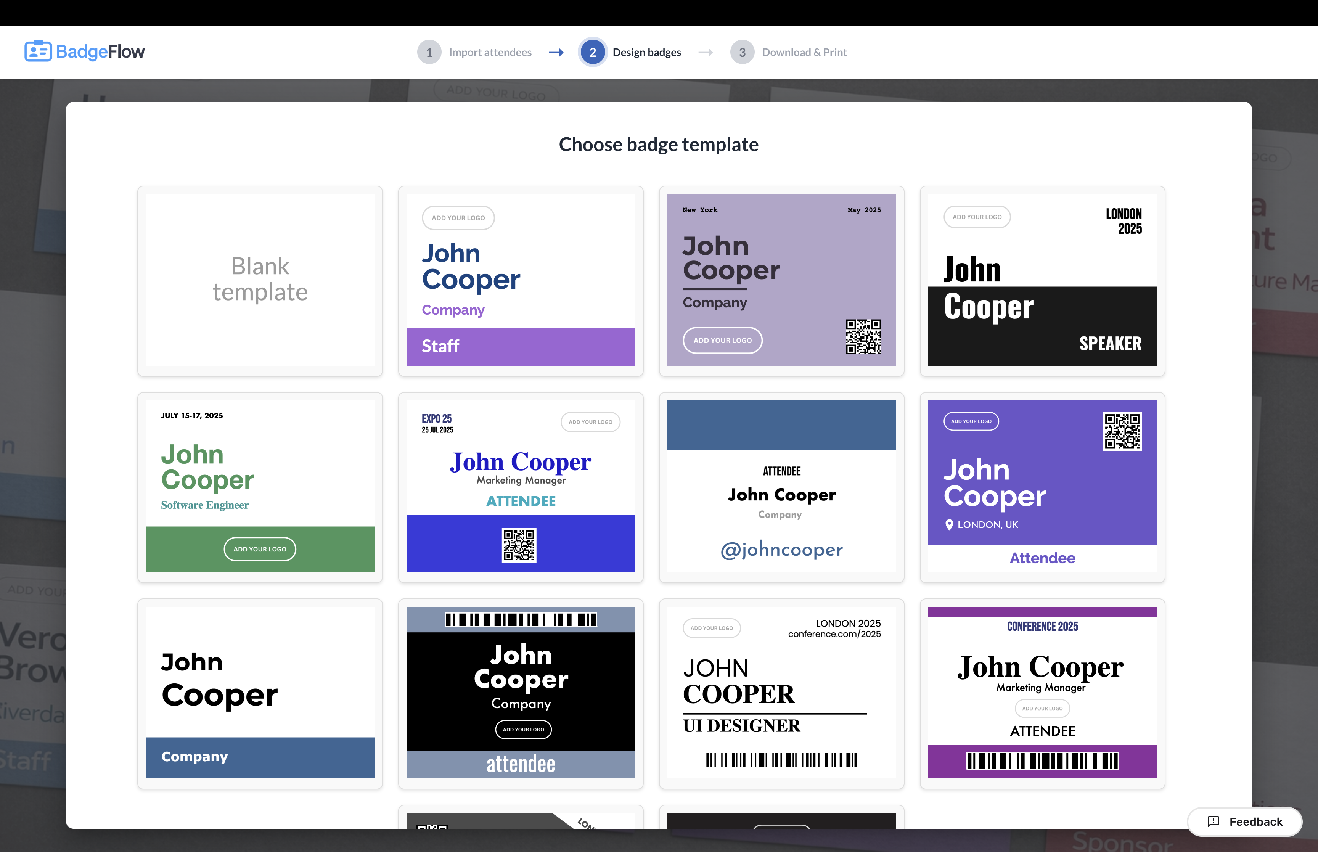Click ADD YOUR LOGO on SPEAKER template
The width and height of the screenshot is (1318, 852).
[977, 217]
